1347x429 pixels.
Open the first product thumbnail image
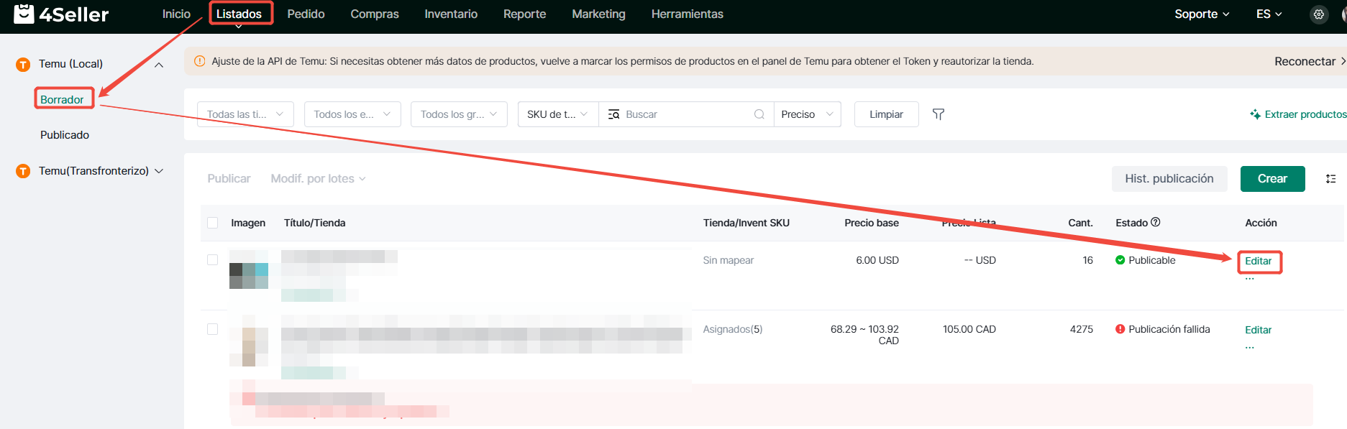[x=249, y=269]
